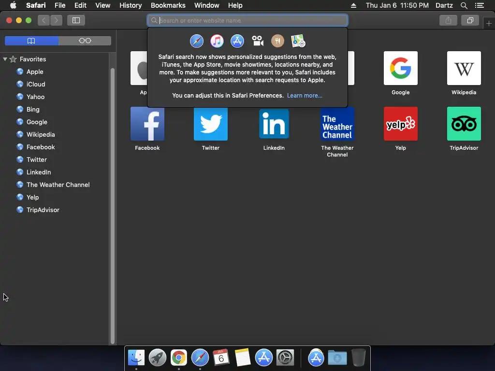
Task: Click the iTunes music icon in popup
Action: coord(217,41)
